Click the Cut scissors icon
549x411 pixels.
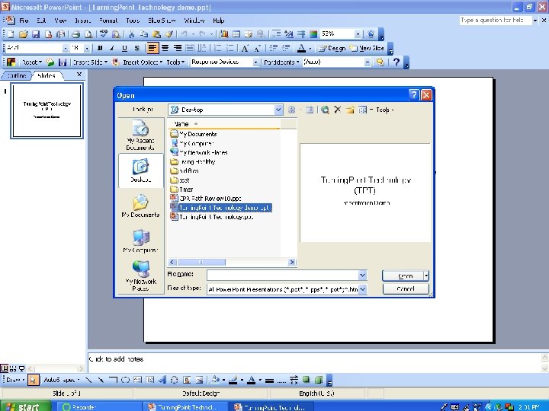(x=132, y=34)
